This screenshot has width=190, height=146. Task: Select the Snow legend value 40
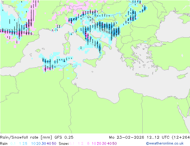click(109, 144)
